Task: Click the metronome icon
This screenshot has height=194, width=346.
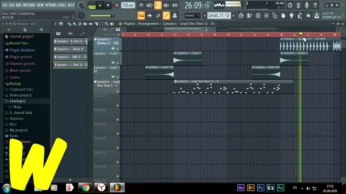Action: click(x=141, y=5)
